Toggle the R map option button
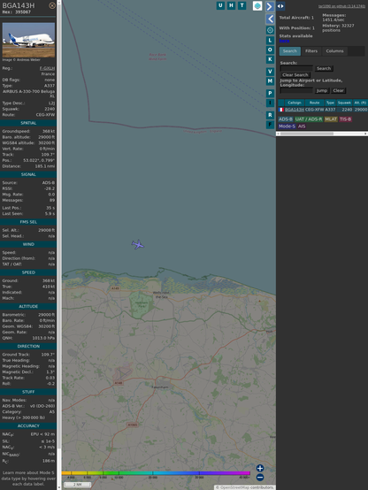The image size is (368, 490). pos(270,115)
